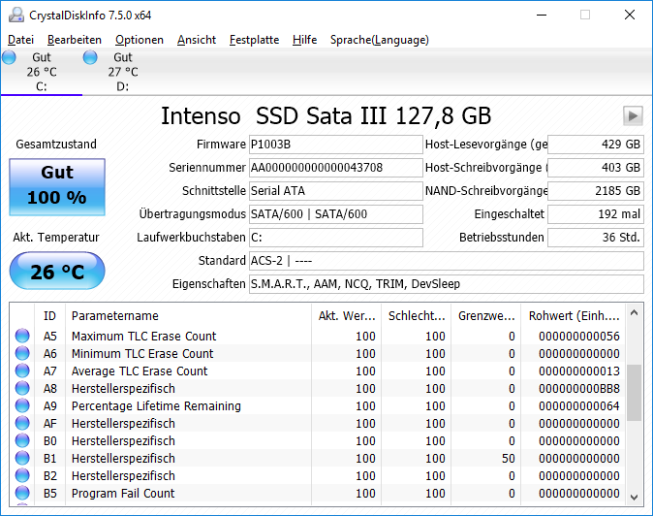The width and height of the screenshot is (653, 516).
Task: Click the Übertragungsmodus field SATA/600
Action: pos(335,214)
